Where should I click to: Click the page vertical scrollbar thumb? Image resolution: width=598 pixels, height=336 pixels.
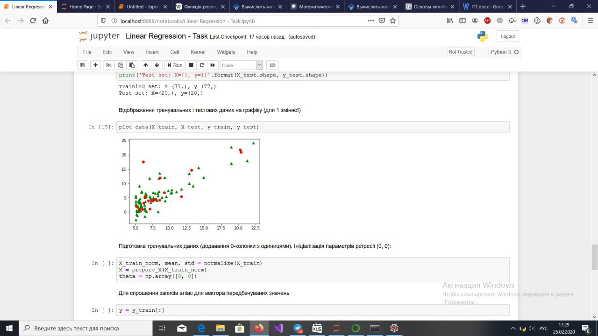click(594, 257)
